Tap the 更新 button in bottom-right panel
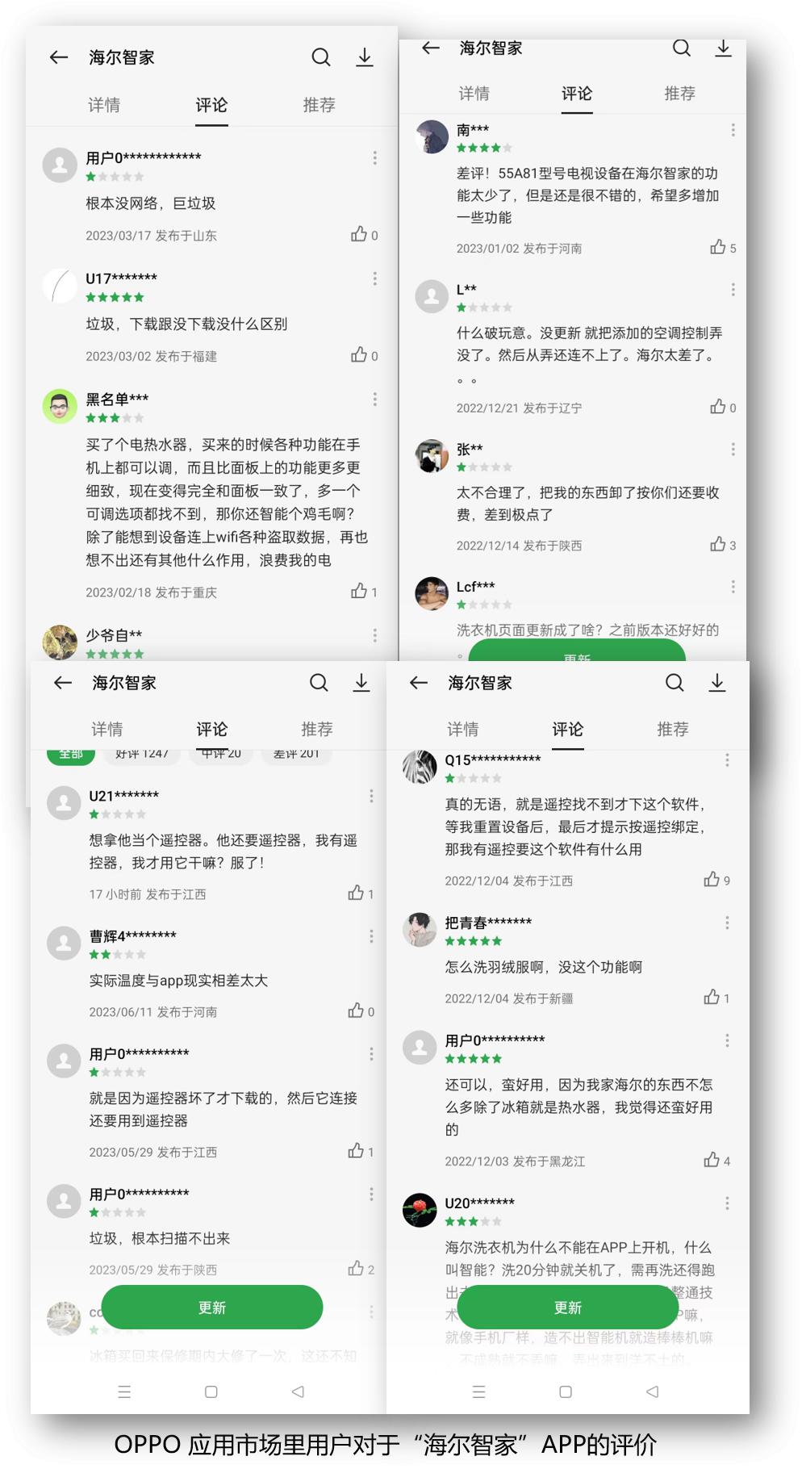This screenshot has width=802, height=1473. (568, 1307)
